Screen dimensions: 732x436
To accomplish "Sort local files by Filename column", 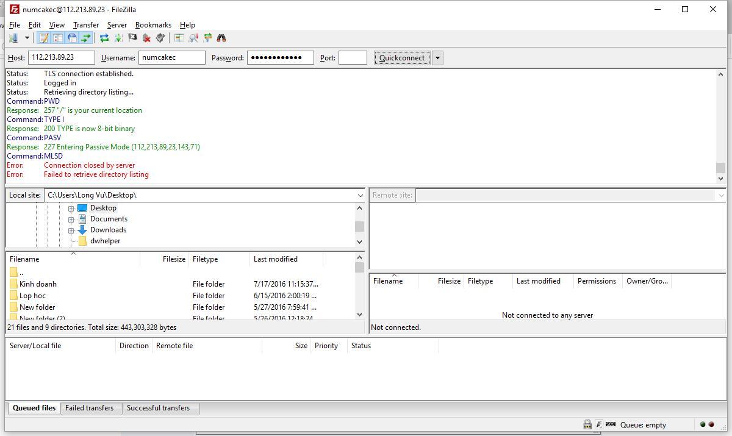I will 73,259.
